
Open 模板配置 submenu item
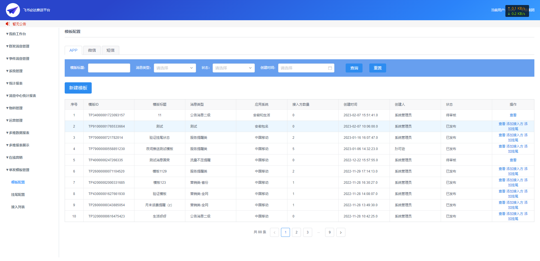(x=18, y=182)
